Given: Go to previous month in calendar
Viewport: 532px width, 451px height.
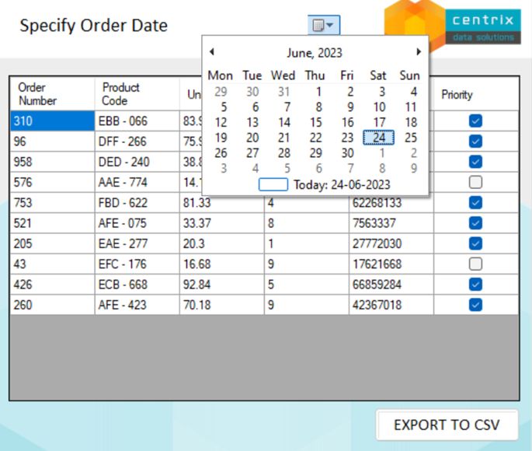Looking at the screenshot, I should pos(212,52).
